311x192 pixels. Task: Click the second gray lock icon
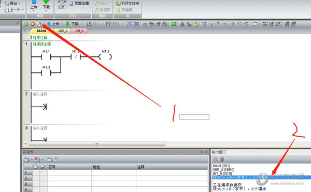(189, 24)
